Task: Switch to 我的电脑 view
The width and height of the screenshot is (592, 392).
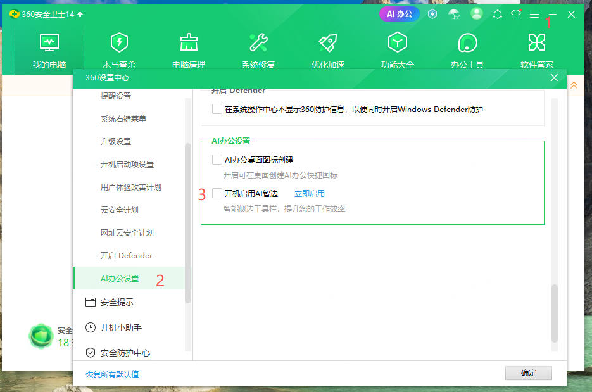Action: click(x=49, y=49)
